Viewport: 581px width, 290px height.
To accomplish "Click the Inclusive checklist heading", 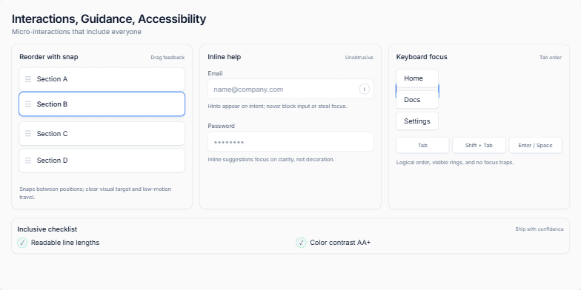I will tap(47, 229).
